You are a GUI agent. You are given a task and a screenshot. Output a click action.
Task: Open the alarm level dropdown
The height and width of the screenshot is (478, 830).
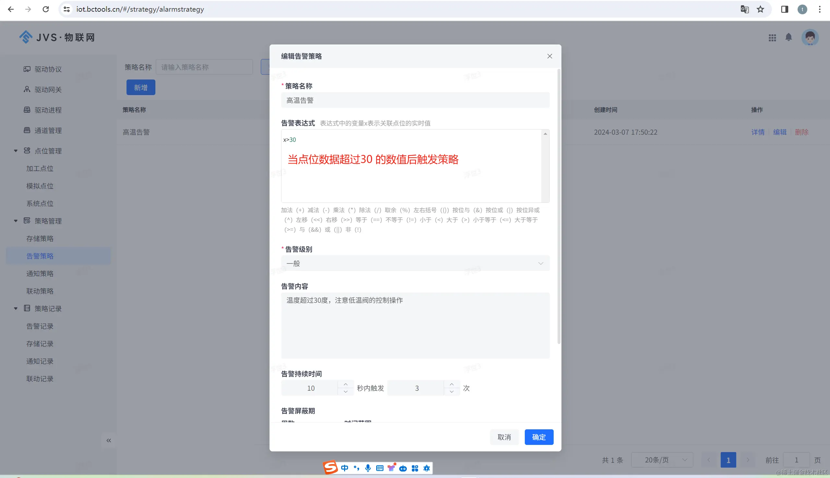tap(415, 263)
